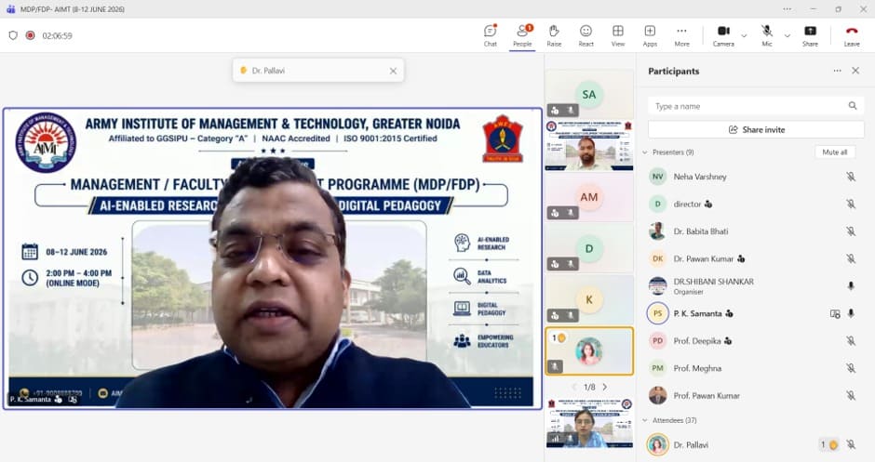This screenshot has width=875, height=462.
Task: Expand the mic options dropdown arrow
Action: tap(787, 35)
